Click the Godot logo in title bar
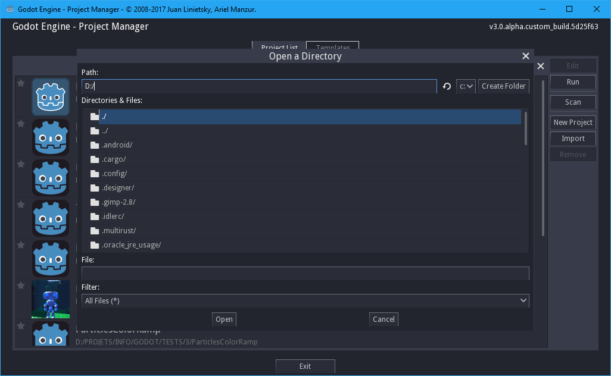This screenshot has height=376, width=611. pos(10,10)
